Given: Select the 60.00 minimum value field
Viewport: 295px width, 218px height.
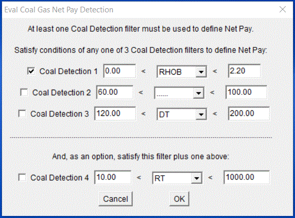Looking at the screenshot, I should coord(115,92).
